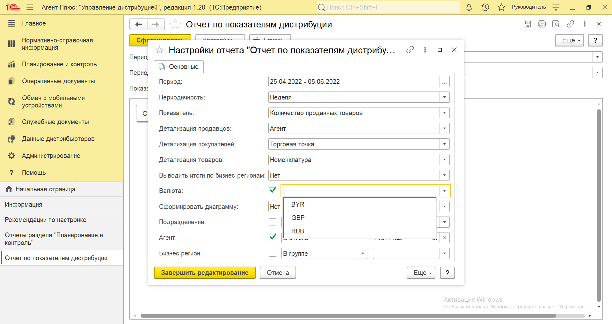Viewport: 612px width, 324px height.
Task: Click Завершить редактирование button
Action: point(205,273)
